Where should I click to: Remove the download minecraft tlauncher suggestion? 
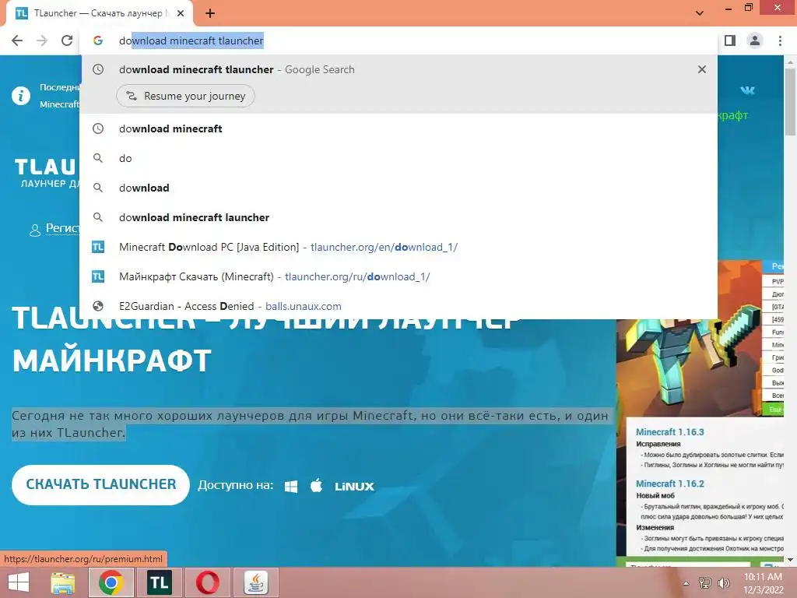[x=702, y=69]
